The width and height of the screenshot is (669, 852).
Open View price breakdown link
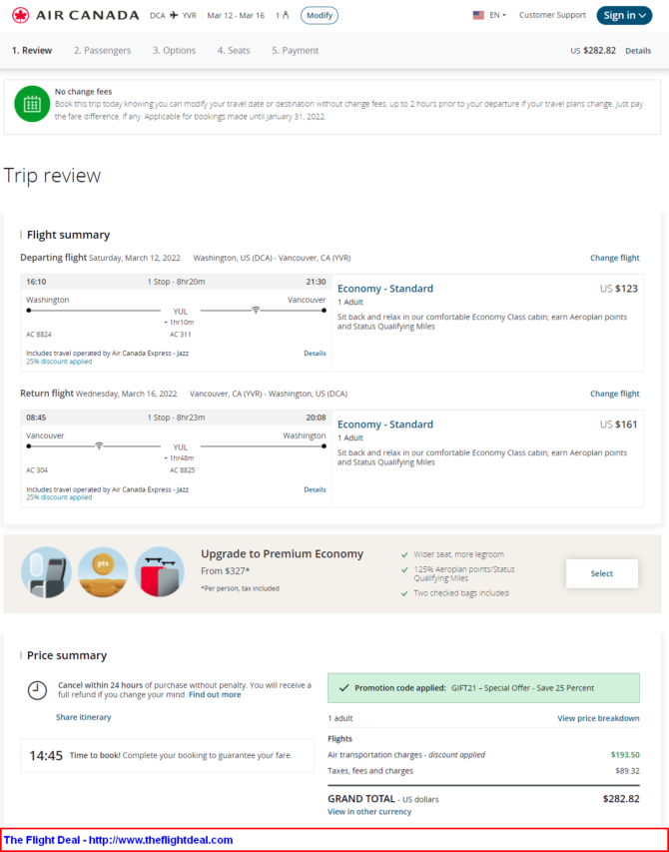point(598,718)
